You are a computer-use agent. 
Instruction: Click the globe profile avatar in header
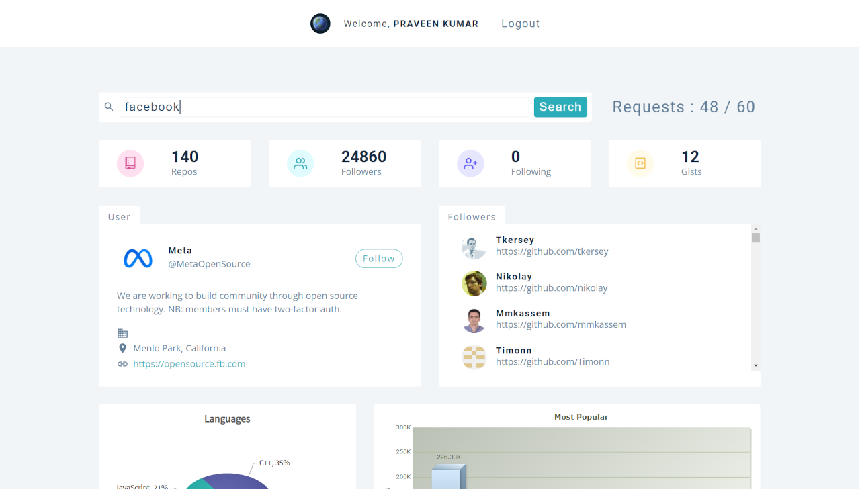[320, 24]
